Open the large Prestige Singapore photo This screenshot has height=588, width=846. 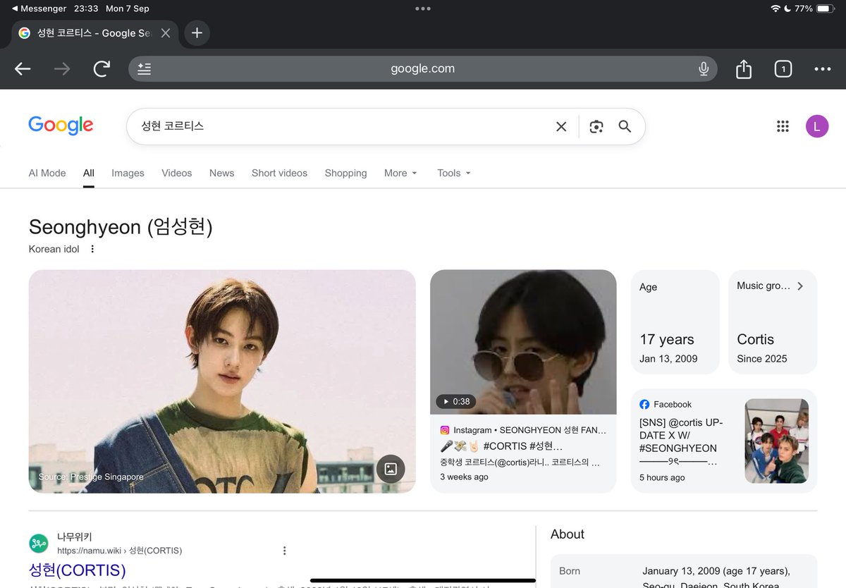pos(222,381)
